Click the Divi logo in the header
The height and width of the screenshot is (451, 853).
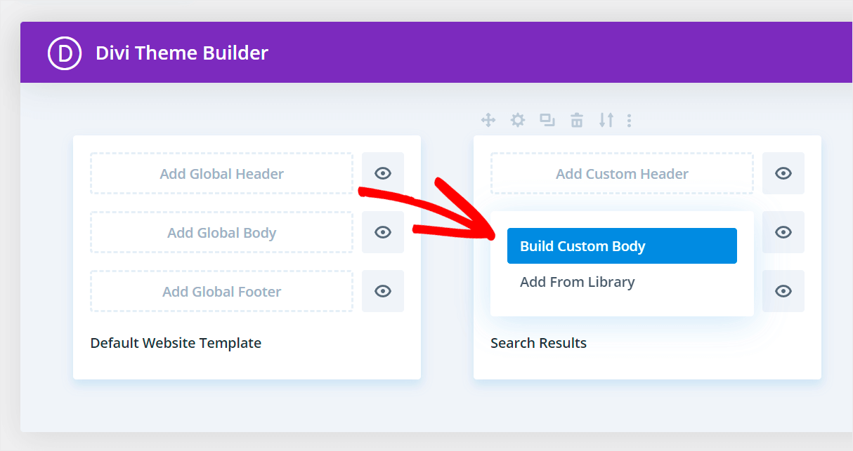[x=64, y=53]
